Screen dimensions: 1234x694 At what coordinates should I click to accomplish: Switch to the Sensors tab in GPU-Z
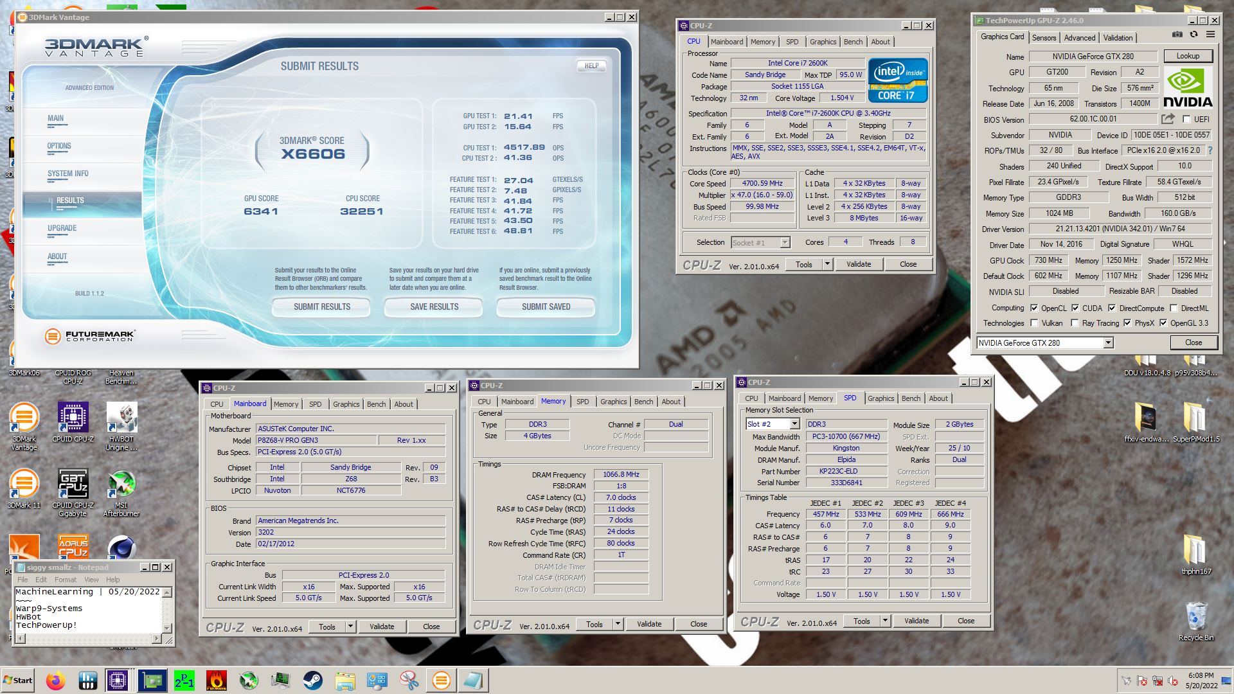(x=1044, y=38)
